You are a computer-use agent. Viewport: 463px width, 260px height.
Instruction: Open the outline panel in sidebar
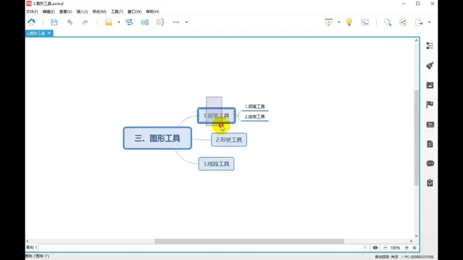coord(430,46)
